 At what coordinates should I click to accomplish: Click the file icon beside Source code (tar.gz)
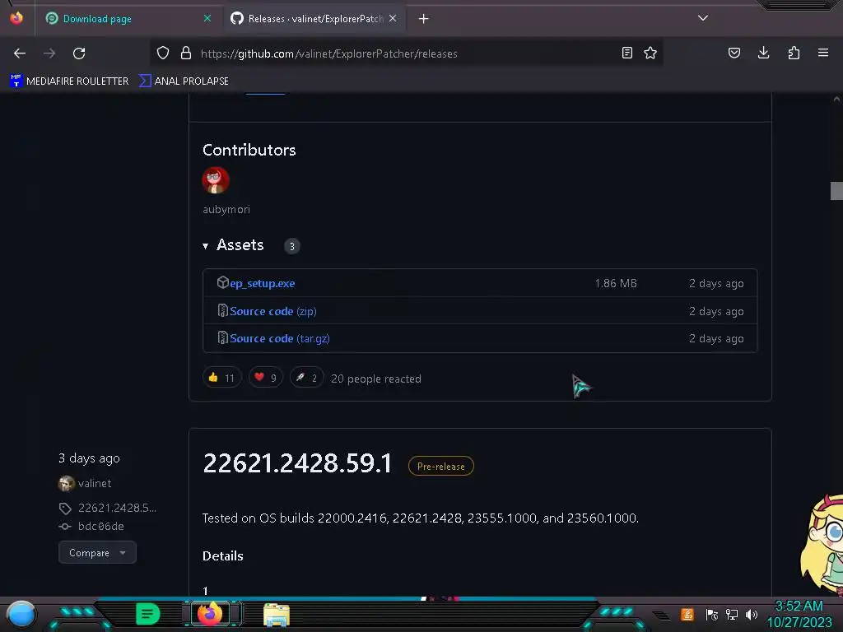click(222, 338)
